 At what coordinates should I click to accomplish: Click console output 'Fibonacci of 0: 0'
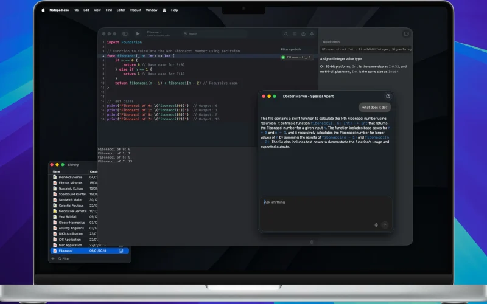pyautogui.click(x=114, y=149)
